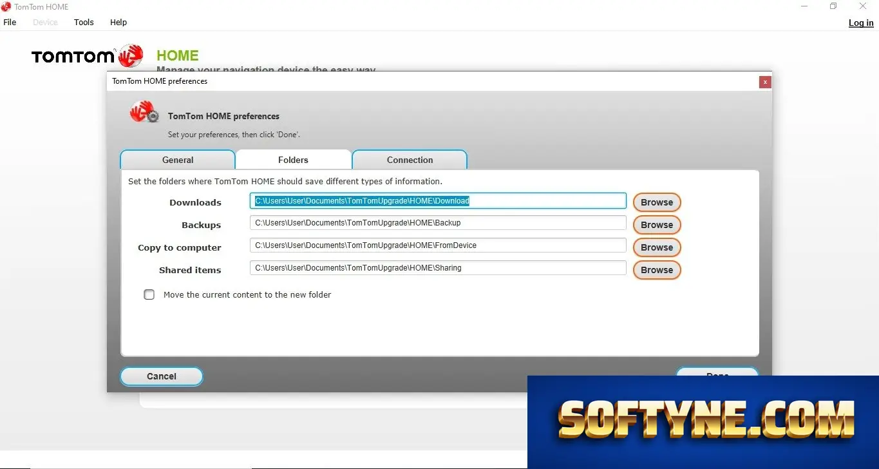Click the TomTom hands logo in header
The width and height of the screenshot is (879, 469).
tap(131, 56)
